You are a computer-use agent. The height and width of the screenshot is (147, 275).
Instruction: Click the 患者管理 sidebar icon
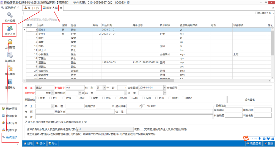pyautogui.click(x=3, y=109)
